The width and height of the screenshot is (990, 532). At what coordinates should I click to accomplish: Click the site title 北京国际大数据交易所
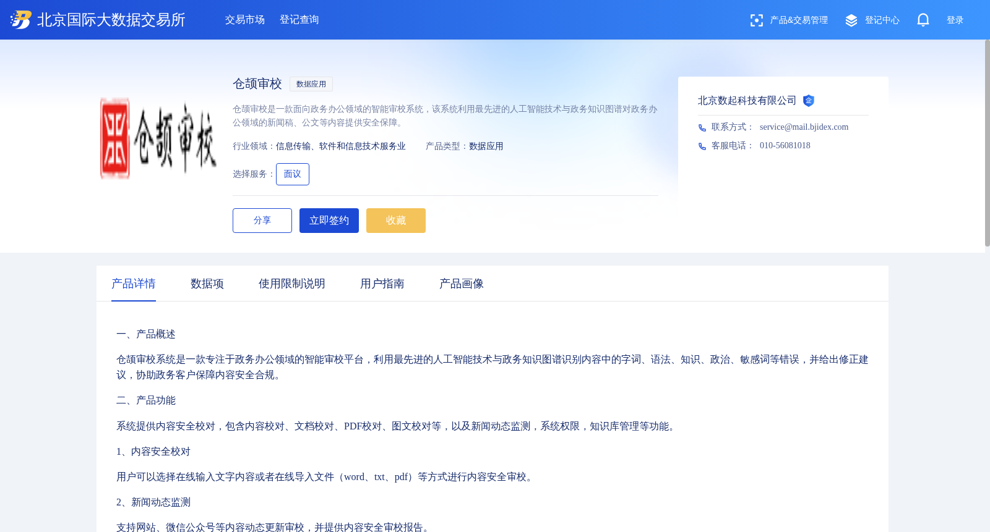(x=111, y=20)
